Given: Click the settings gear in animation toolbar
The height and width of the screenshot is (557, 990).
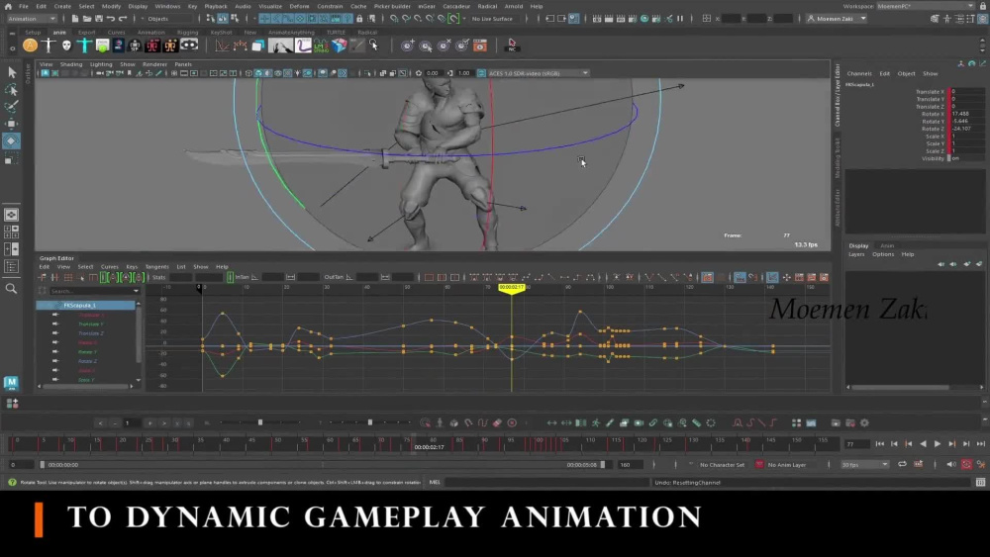Looking at the screenshot, I should [864, 422].
